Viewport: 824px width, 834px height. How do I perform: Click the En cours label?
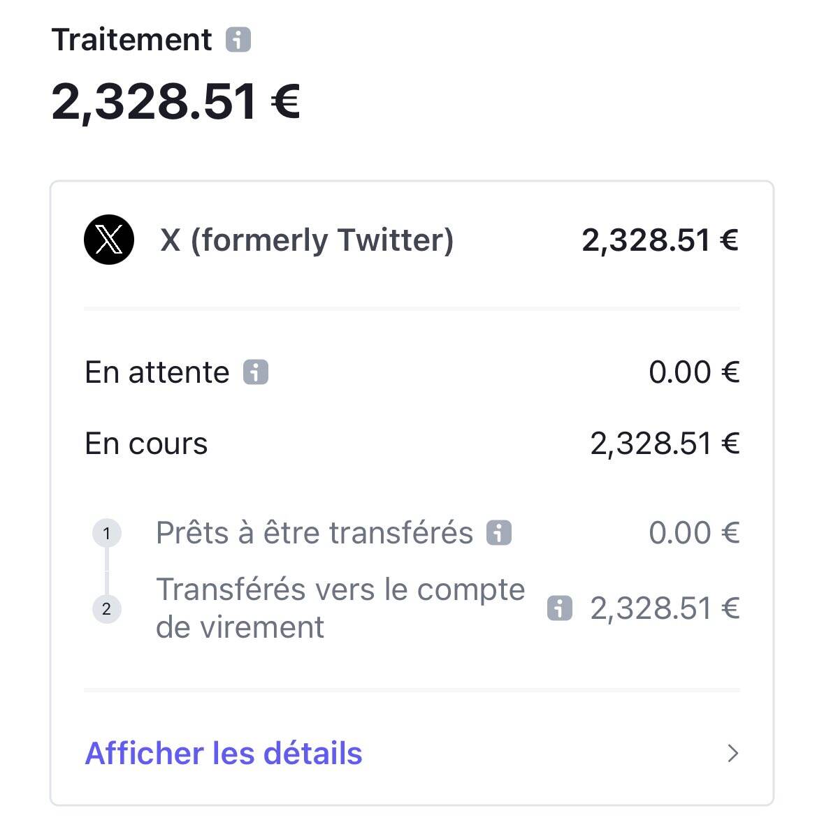[x=146, y=444]
